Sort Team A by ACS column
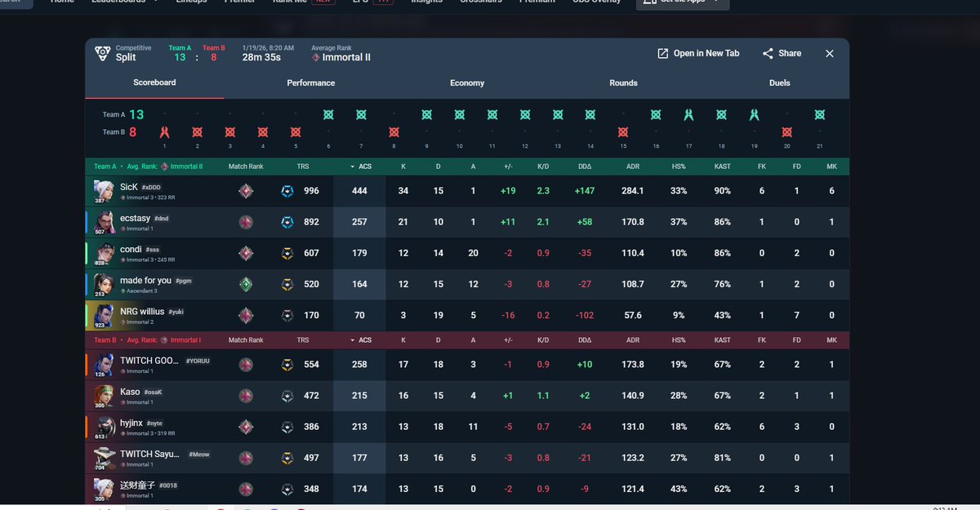Screen dimensions: 980x510 coord(359,166)
